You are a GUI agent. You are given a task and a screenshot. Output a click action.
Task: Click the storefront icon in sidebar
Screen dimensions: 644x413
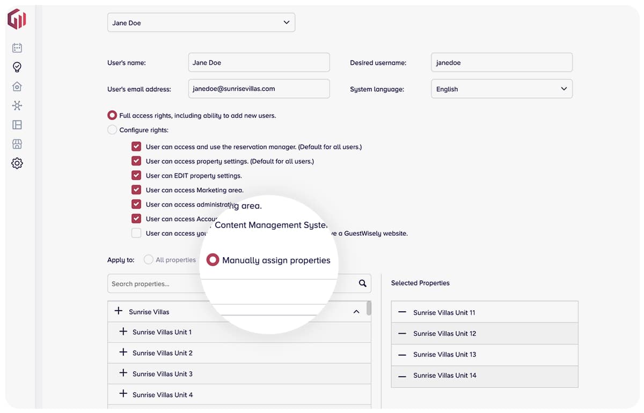tap(17, 144)
